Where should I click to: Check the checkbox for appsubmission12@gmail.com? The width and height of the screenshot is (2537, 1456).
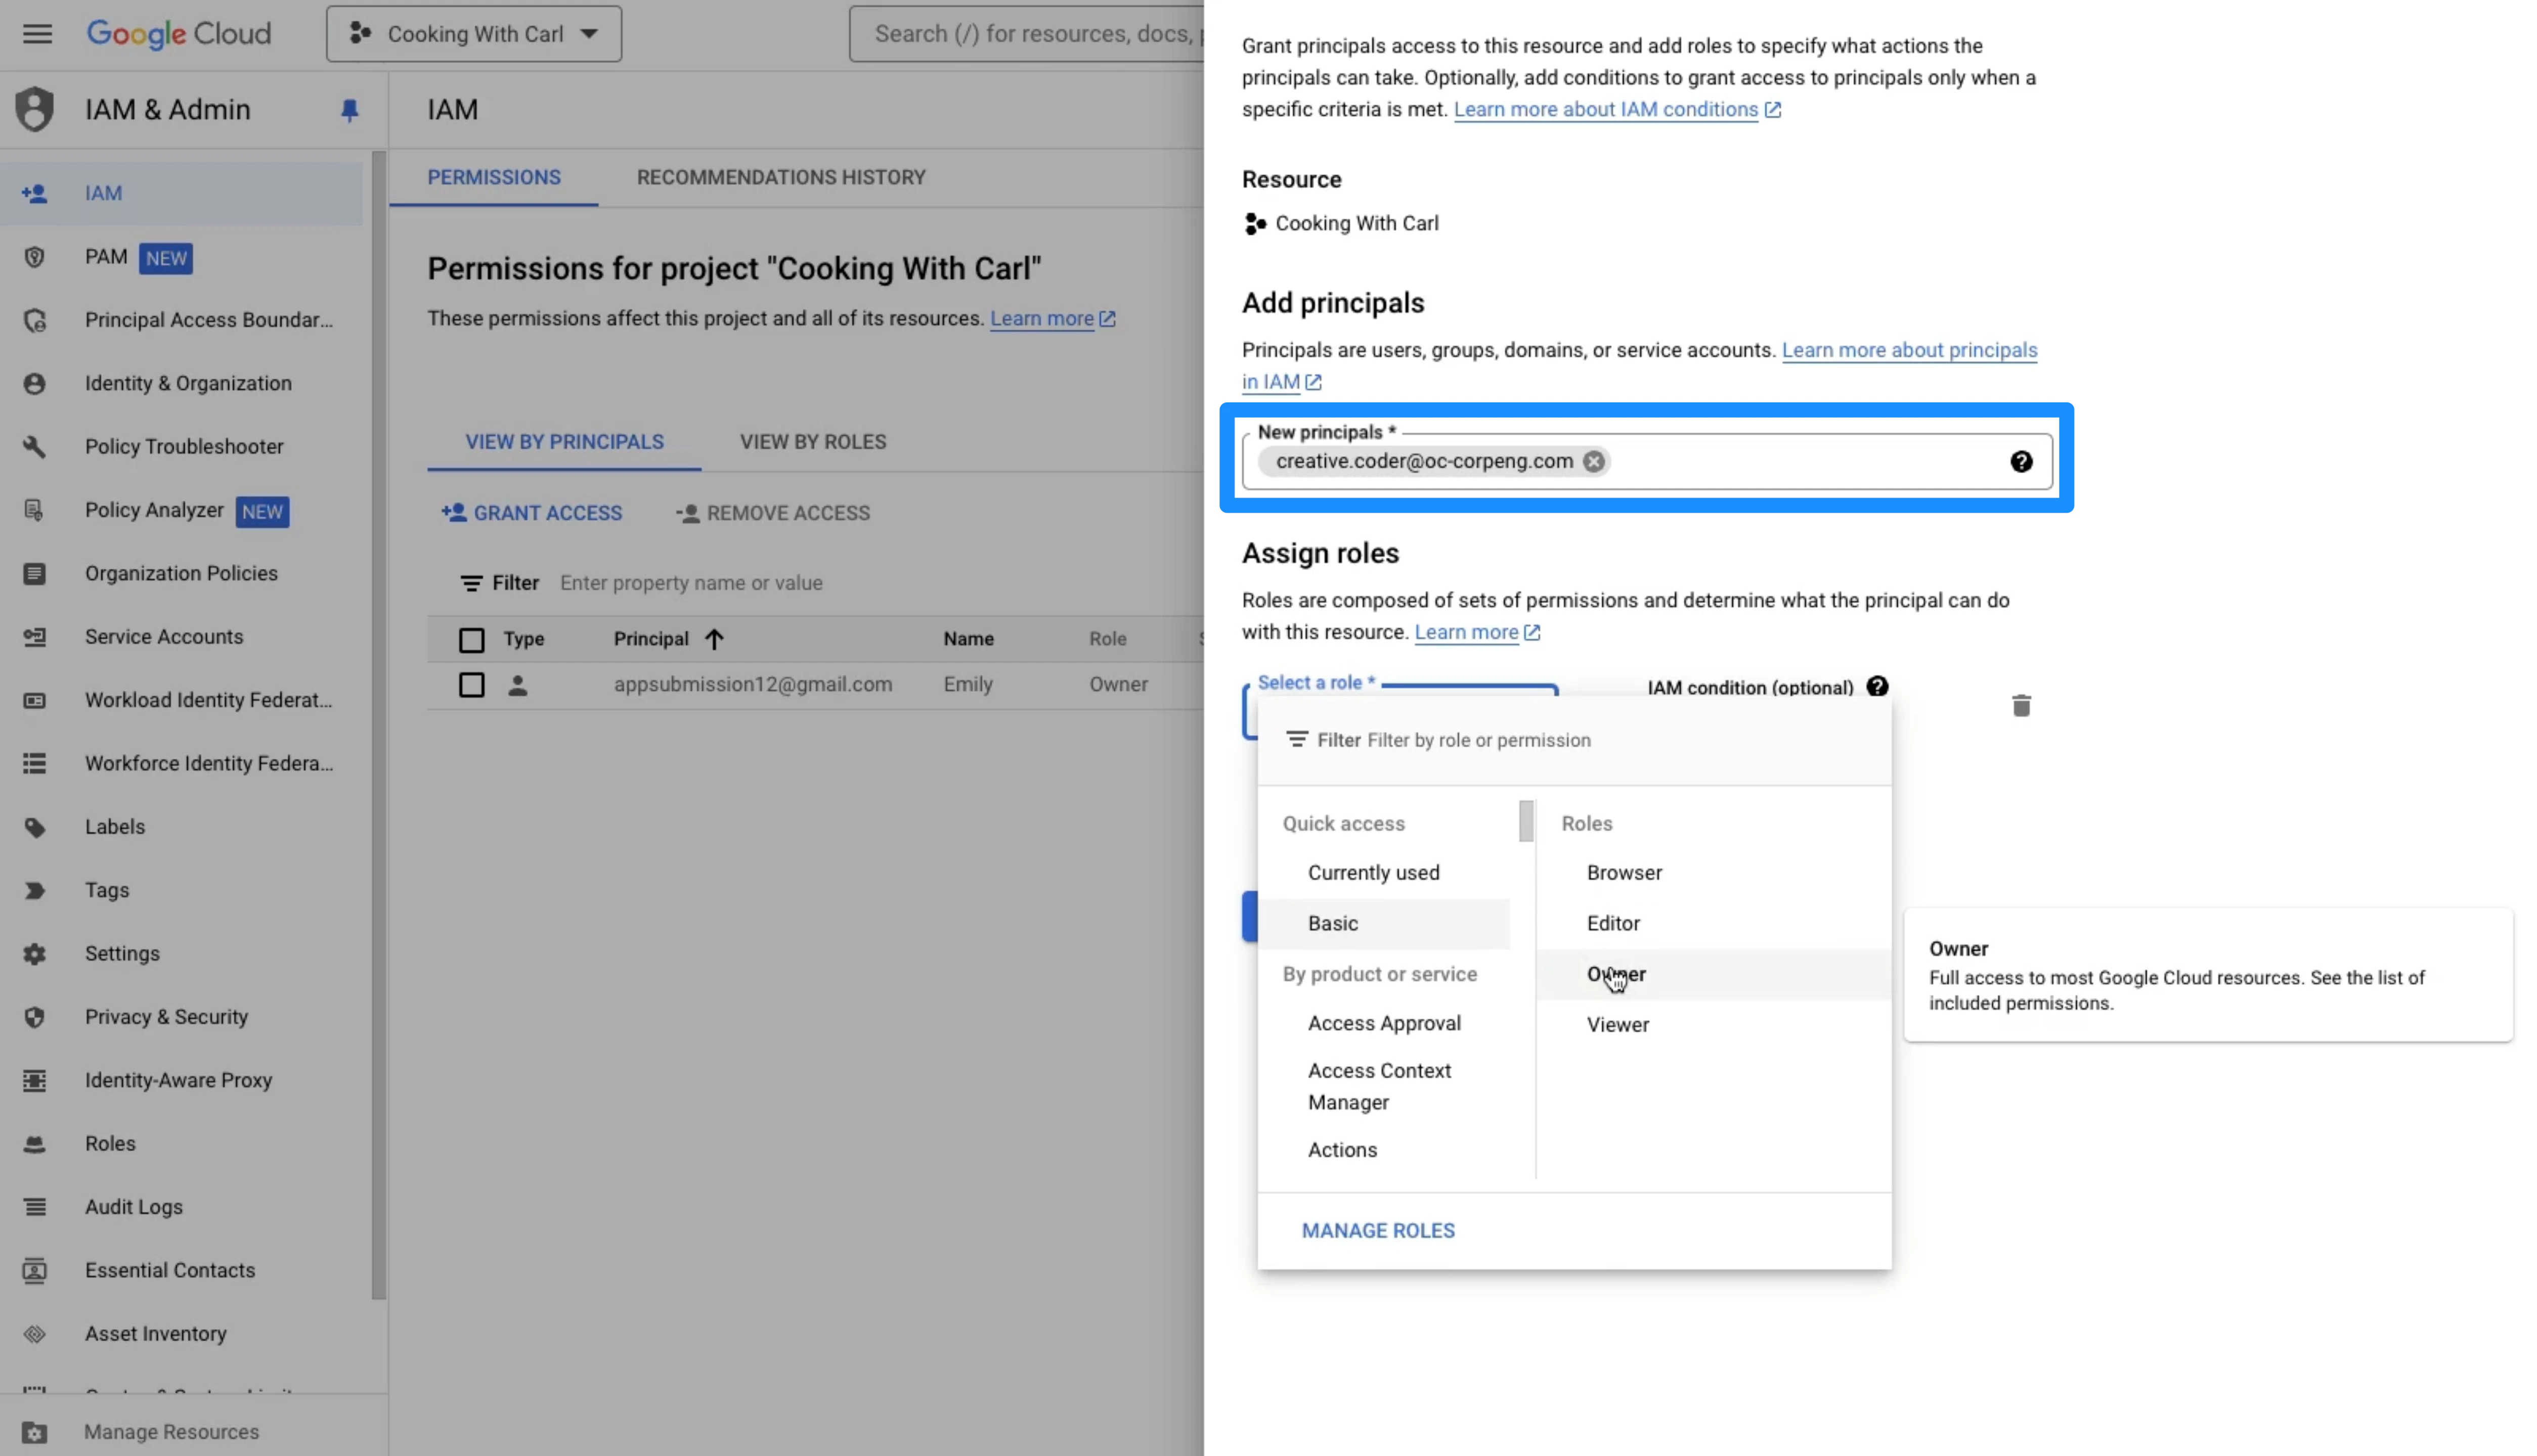click(x=471, y=685)
